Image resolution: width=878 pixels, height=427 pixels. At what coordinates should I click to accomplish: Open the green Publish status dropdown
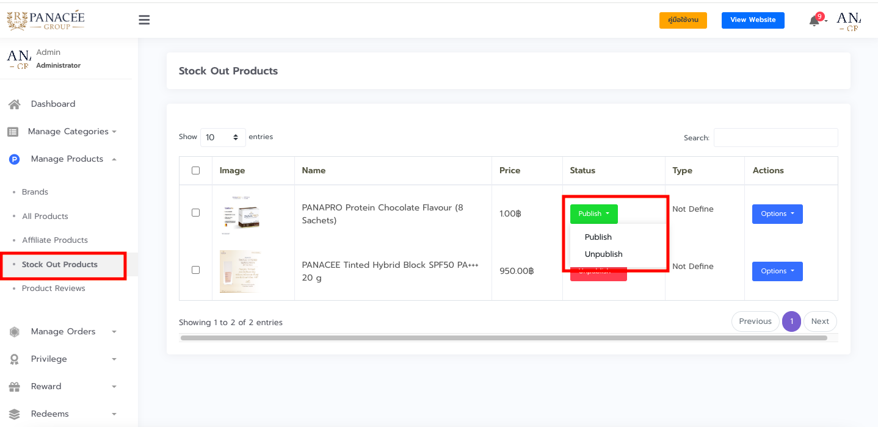[x=593, y=214]
